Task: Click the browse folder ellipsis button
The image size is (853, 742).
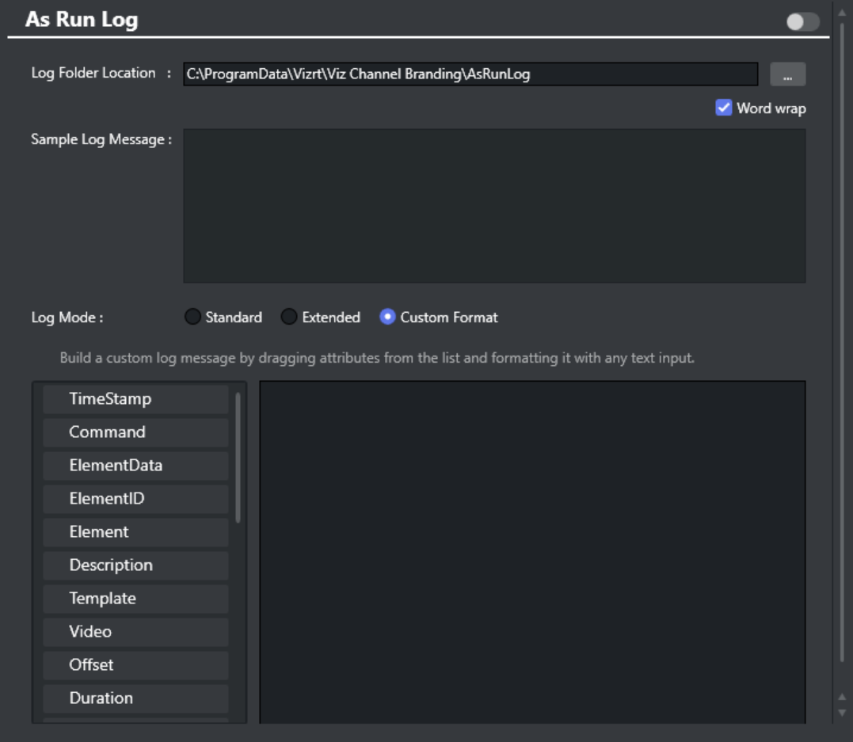Action: [x=787, y=74]
